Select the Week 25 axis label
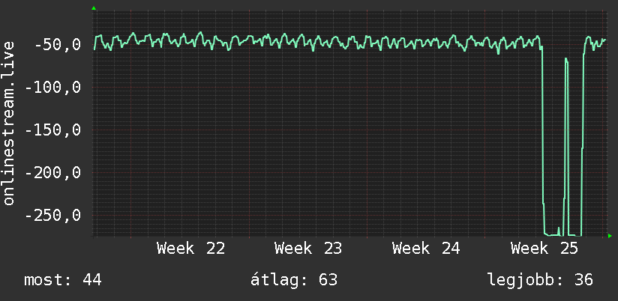 pos(544,249)
